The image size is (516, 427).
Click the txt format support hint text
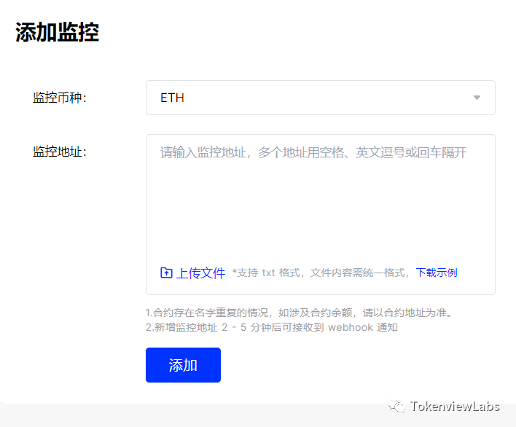click(321, 273)
